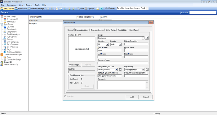Open the View menu

pyautogui.click(x=21, y=5)
